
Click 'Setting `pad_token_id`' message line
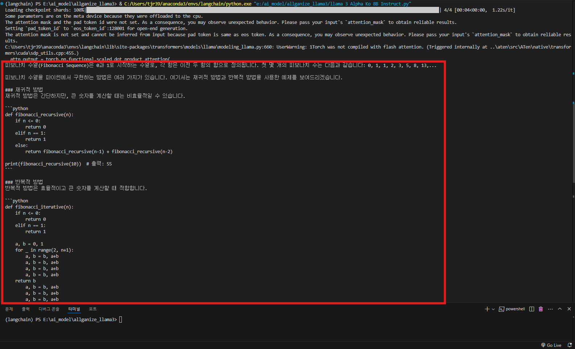point(96,28)
